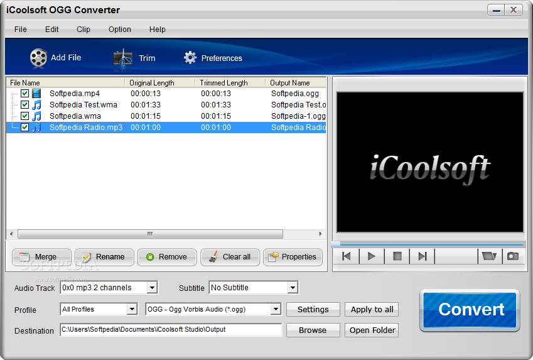Viewport: 533px width, 360px height.
Task: Select the Softpedia.wma file name
Action: click(75, 116)
